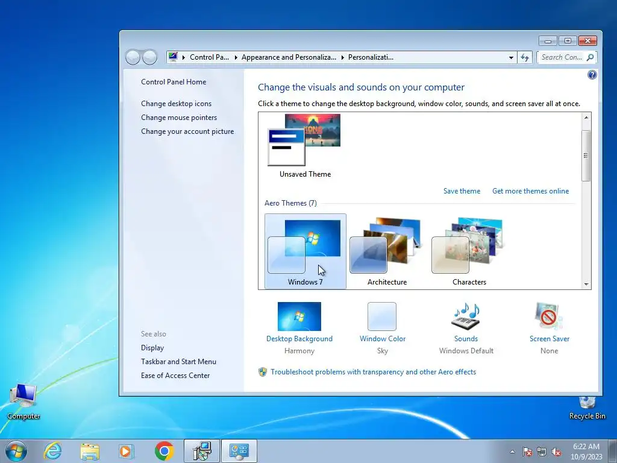Image resolution: width=617 pixels, height=463 pixels.
Task: Go to Control Panel Home
Action: pyautogui.click(x=174, y=82)
